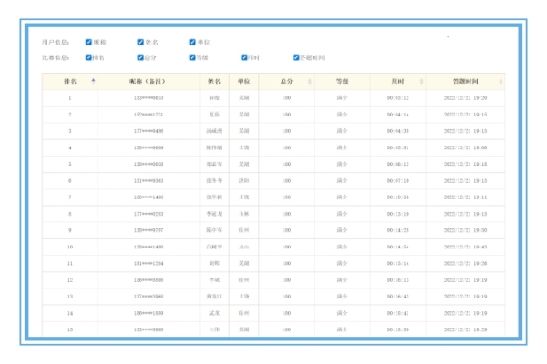Click the sort icon in 答题时间 header
Image resolution: width=547 pixels, height=364 pixels.
(x=500, y=82)
